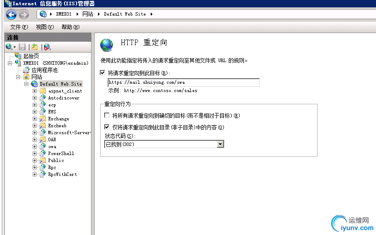Click the 应用程序池 application pools icon

tap(26, 70)
